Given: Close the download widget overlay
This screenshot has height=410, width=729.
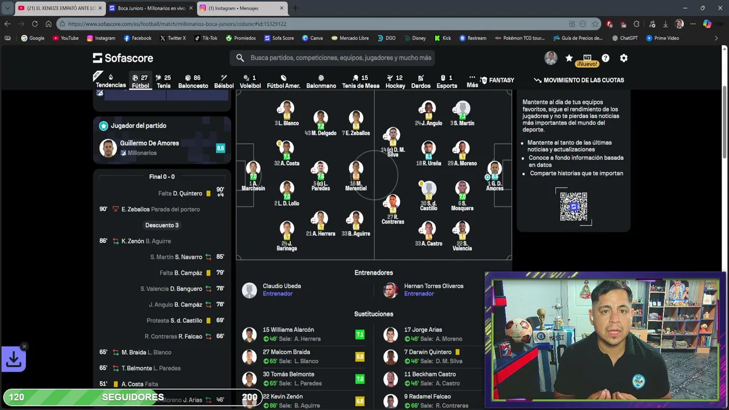Looking at the screenshot, I should [x=24, y=346].
